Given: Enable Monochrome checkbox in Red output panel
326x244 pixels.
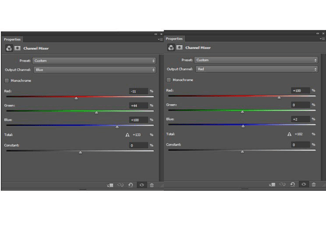Looking at the screenshot, I should coord(169,80).
